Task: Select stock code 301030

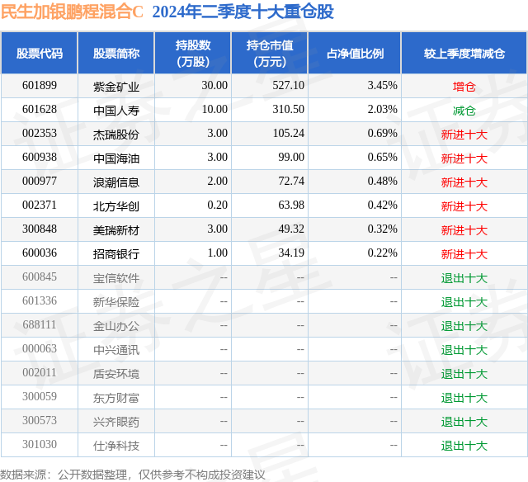Action: click(x=40, y=444)
